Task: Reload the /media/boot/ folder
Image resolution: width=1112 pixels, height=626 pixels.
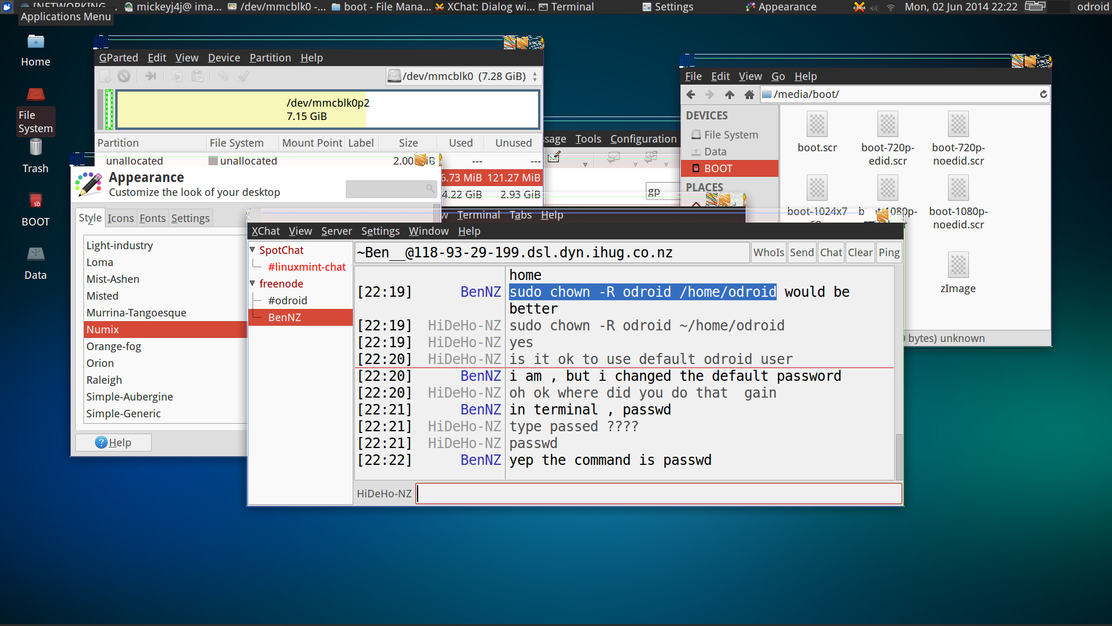Action: (x=1043, y=94)
